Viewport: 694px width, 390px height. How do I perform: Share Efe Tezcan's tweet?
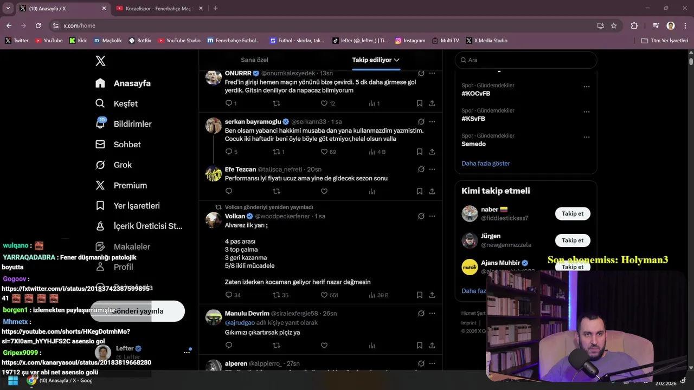(x=432, y=191)
